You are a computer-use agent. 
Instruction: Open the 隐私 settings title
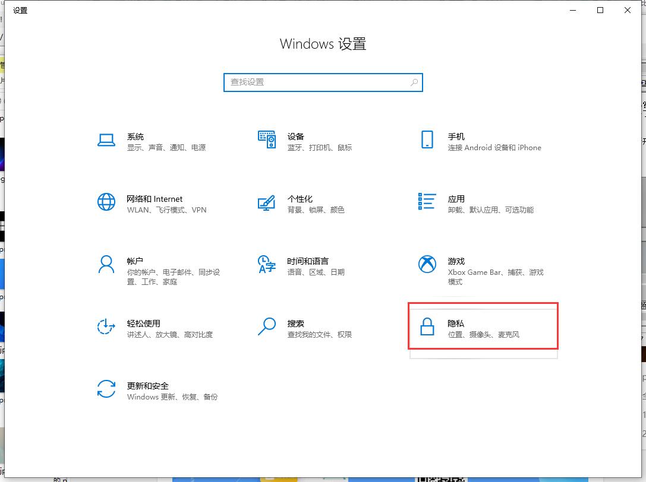pyautogui.click(x=456, y=324)
